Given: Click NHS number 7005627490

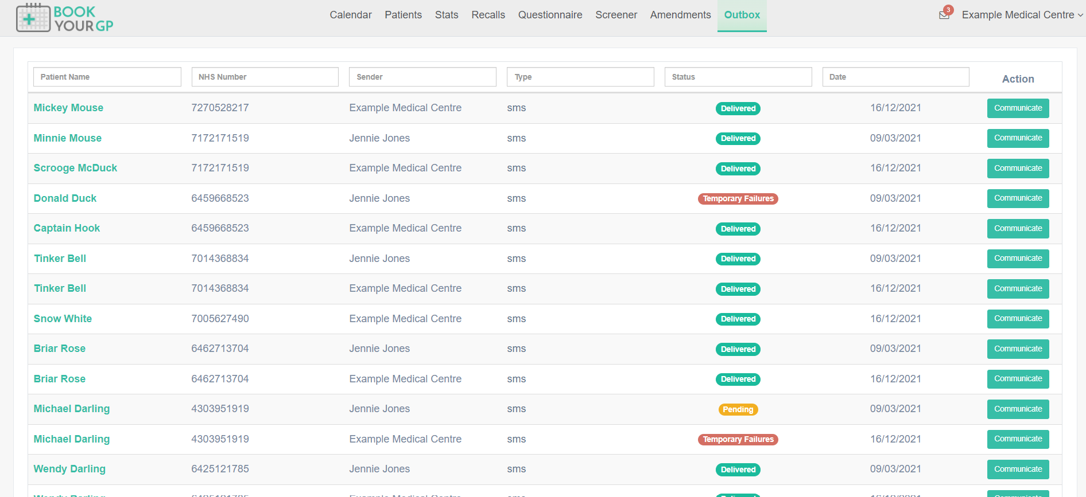Looking at the screenshot, I should pos(220,319).
